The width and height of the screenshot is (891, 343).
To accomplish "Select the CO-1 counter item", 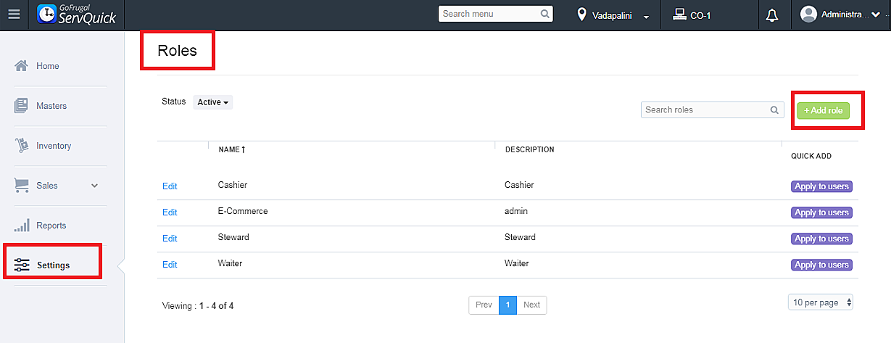I will pos(691,15).
